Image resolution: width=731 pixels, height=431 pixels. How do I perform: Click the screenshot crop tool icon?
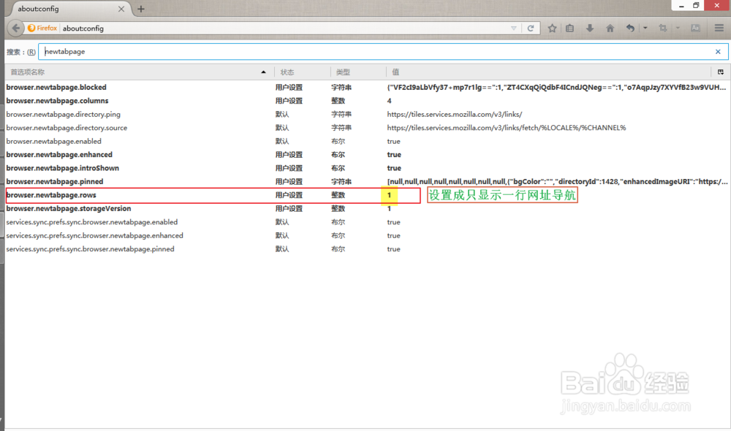point(662,28)
